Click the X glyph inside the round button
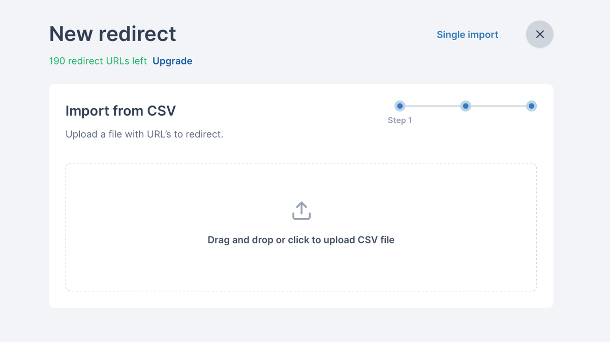 (x=540, y=34)
